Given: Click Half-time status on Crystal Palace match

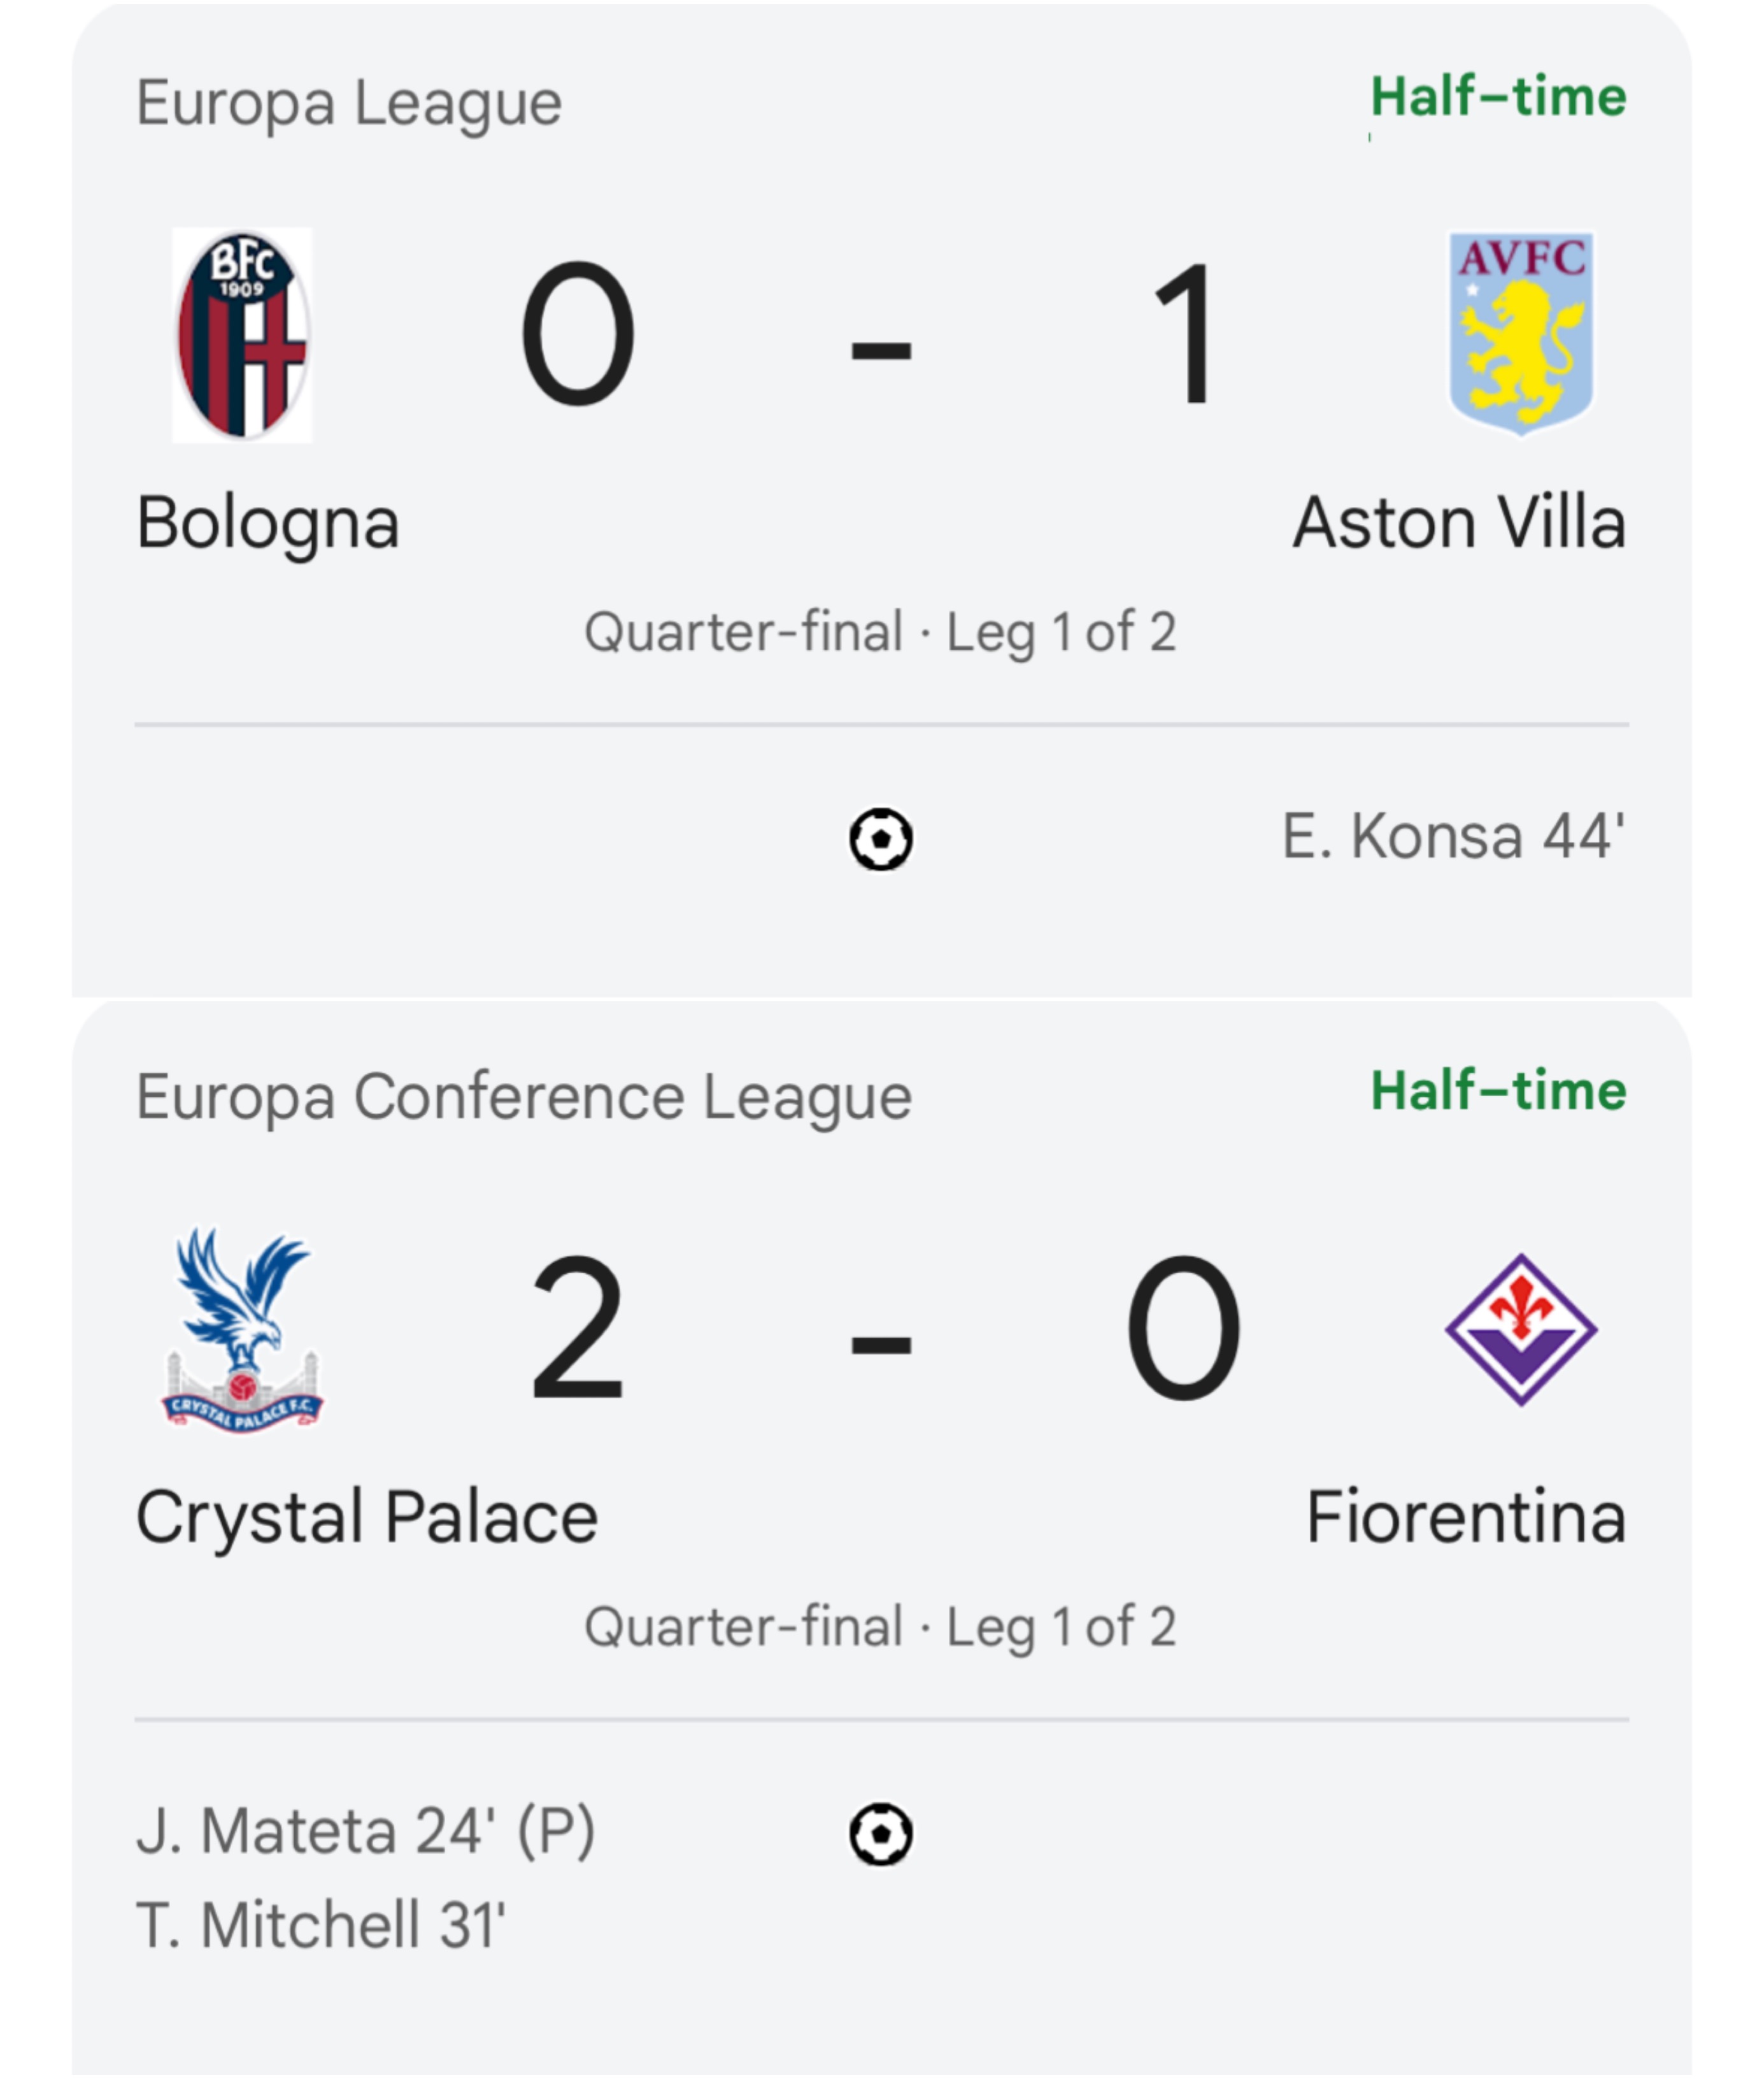Looking at the screenshot, I should (1498, 1090).
